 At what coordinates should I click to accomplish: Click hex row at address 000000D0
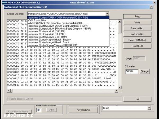click(x=61, y=63)
